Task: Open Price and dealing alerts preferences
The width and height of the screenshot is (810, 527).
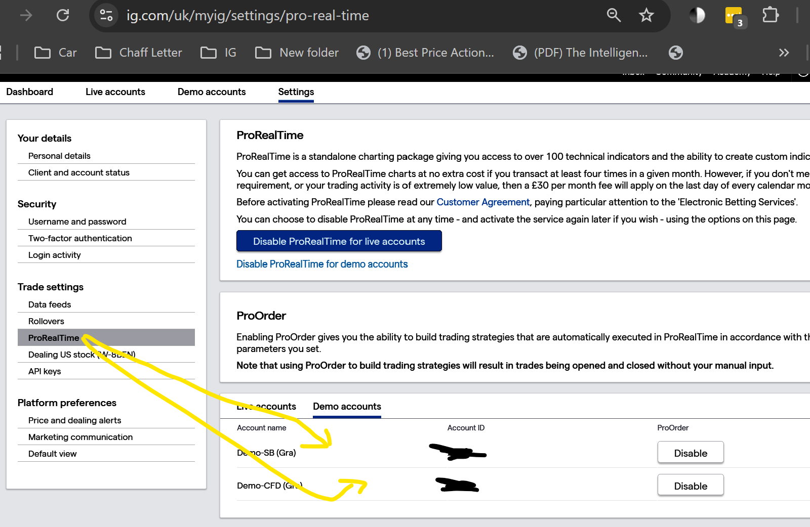Action: click(106, 420)
